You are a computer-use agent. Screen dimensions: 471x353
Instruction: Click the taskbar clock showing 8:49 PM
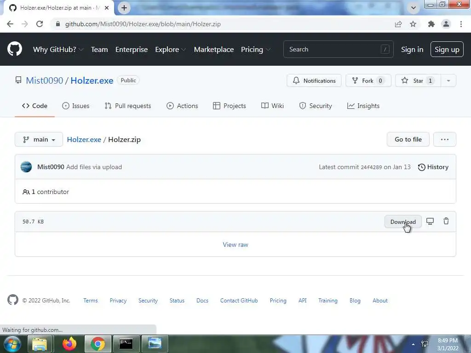[448, 344]
